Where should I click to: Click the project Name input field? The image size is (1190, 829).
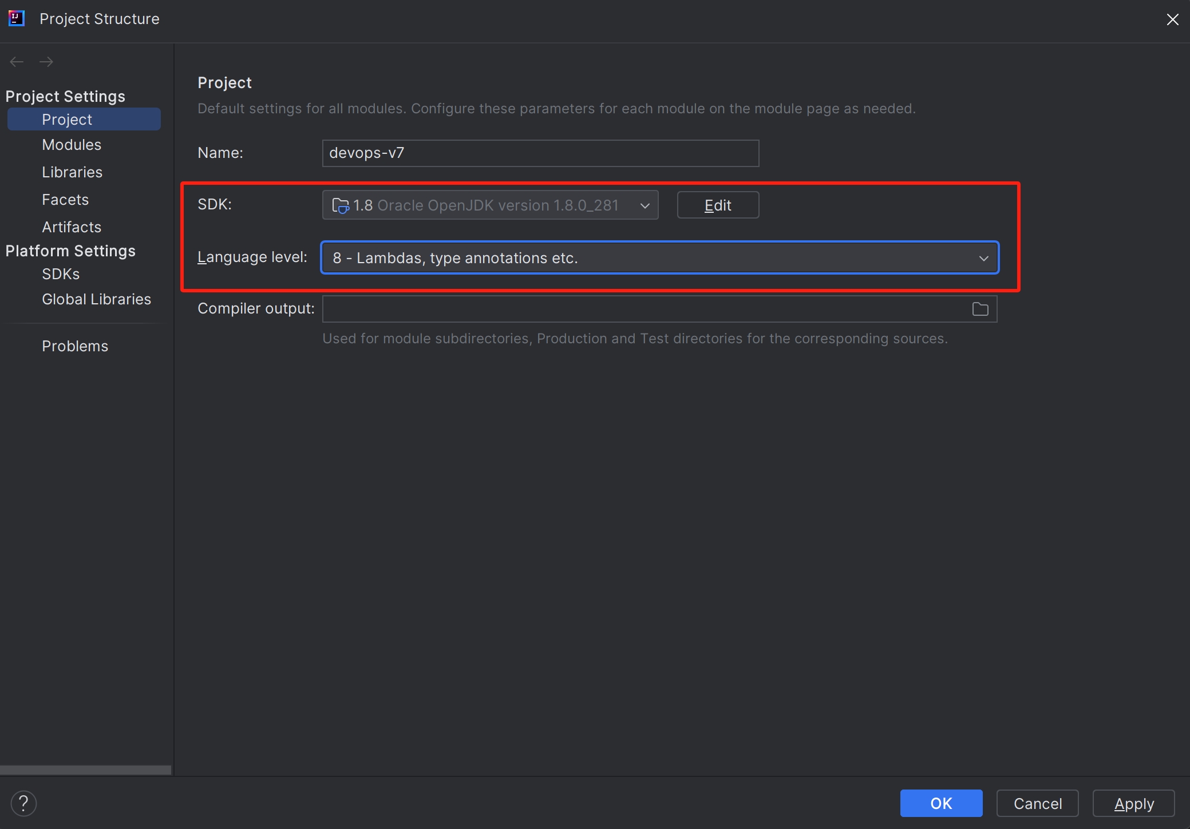540,153
